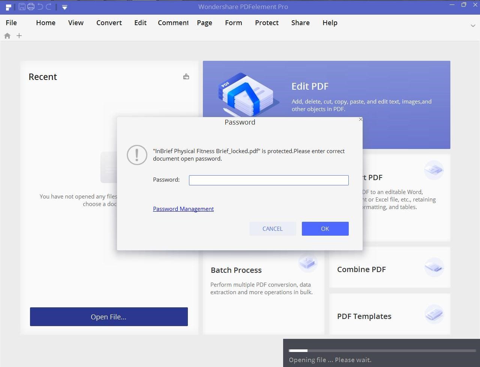Open the quick access toolbar customize dropdown
480x367 pixels.
coord(64,7)
